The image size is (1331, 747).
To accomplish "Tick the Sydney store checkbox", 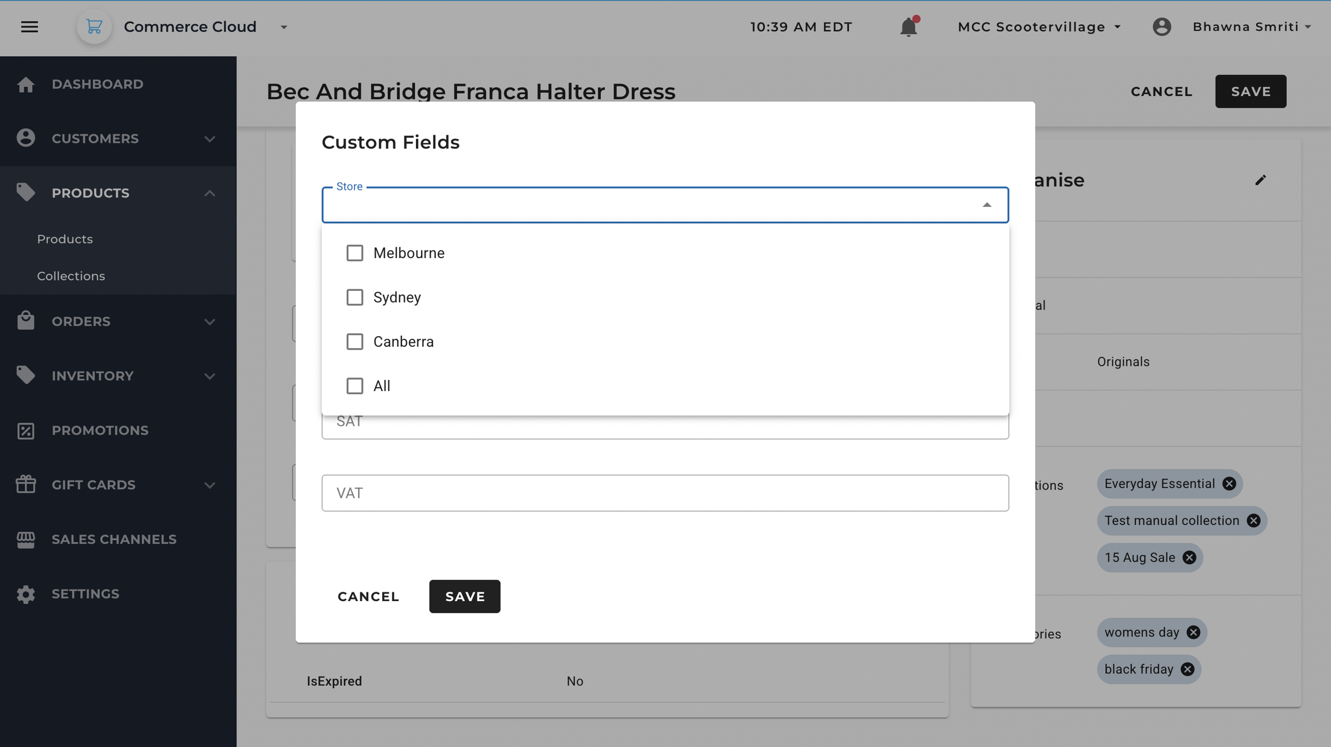I will tap(355, 297).
